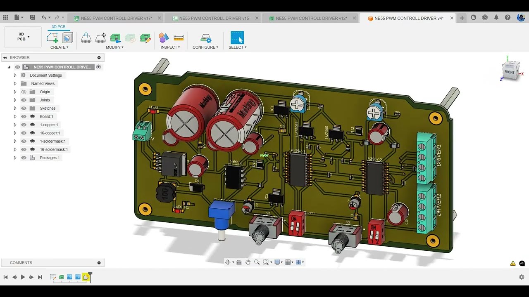Expand Document Settings node
Screen dimensions: 529x297
15,75
